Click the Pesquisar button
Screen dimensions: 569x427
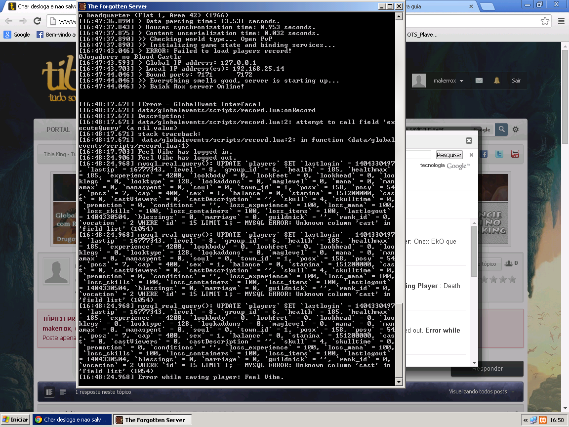(x=449, y=155)
